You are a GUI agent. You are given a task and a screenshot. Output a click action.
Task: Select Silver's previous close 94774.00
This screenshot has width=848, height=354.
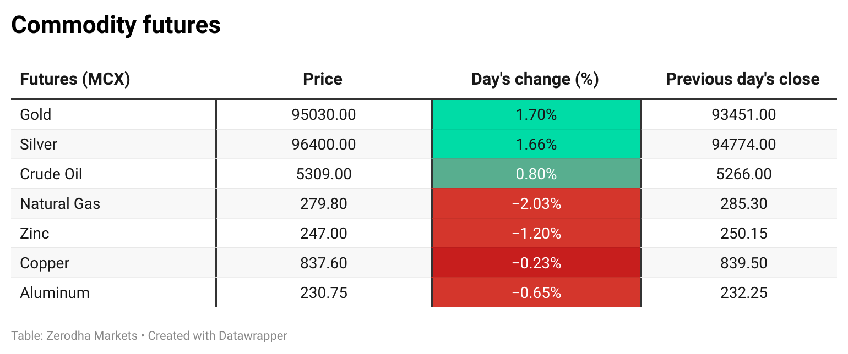[x=743, y=144]
